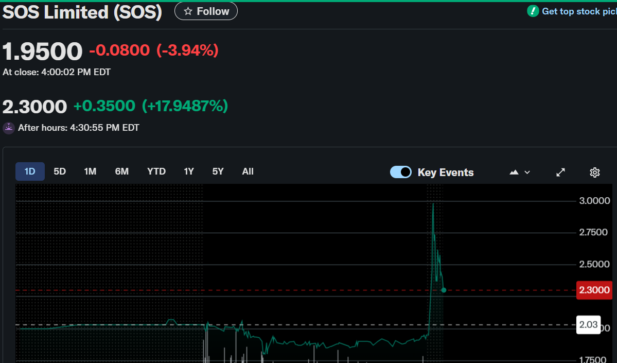Open the chart type dropdown

coord(520,172)
